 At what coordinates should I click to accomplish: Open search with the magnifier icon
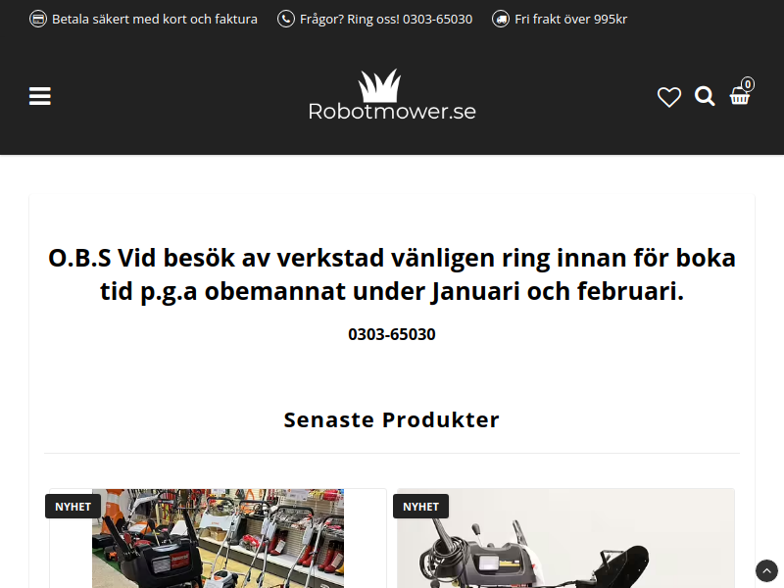click(705, 96)
